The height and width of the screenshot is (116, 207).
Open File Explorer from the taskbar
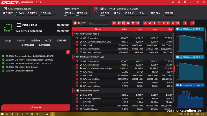(x=32, y=114)
